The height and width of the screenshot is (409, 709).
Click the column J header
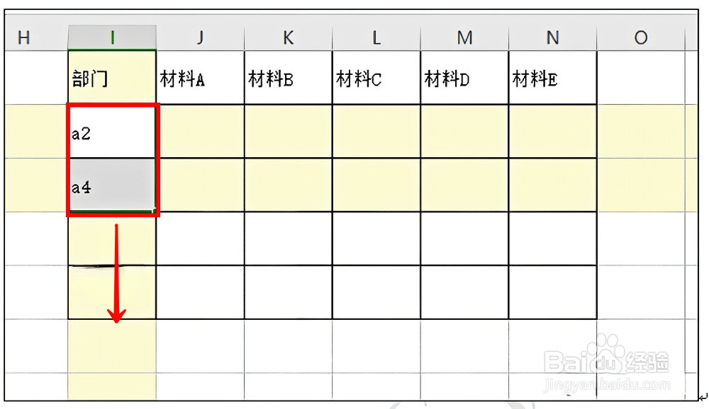201,38
